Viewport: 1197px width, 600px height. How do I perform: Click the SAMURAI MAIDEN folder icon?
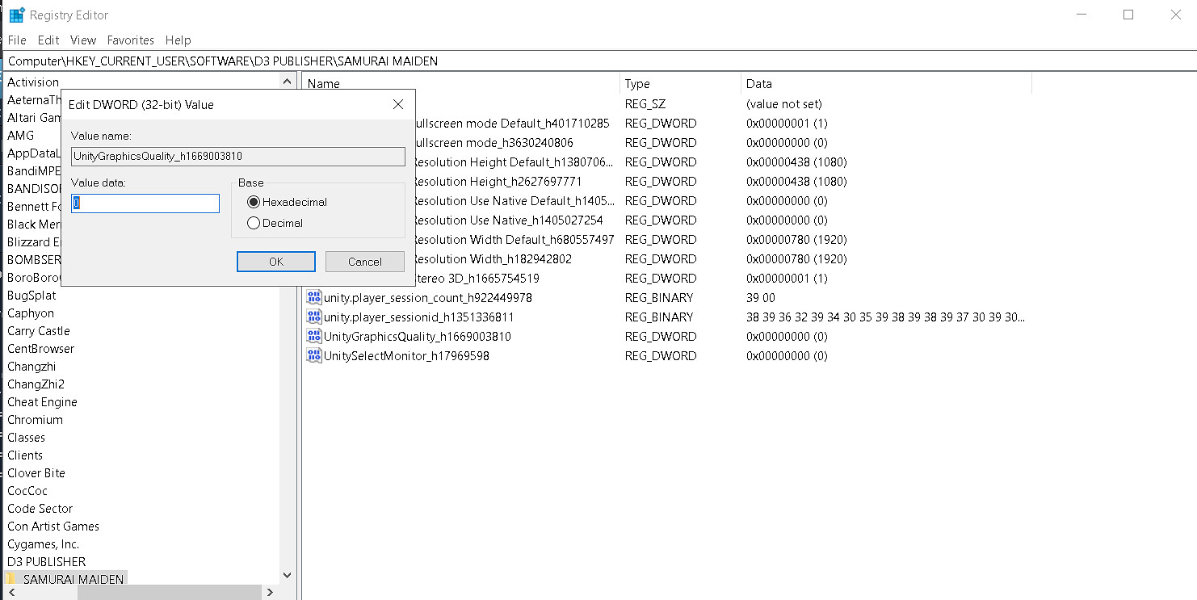[12, 579]
